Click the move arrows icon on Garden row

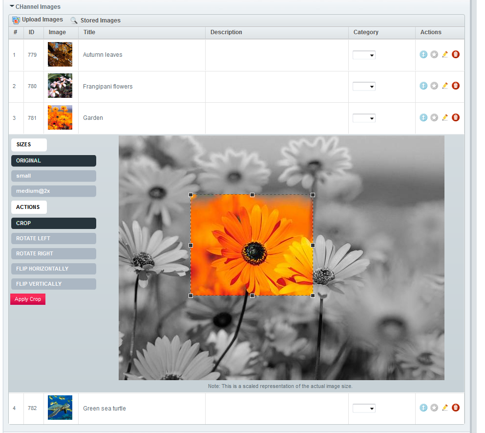423,117
